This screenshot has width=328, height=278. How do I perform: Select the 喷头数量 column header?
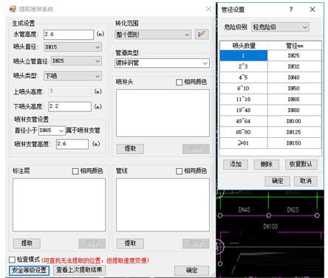coord(244,46)
